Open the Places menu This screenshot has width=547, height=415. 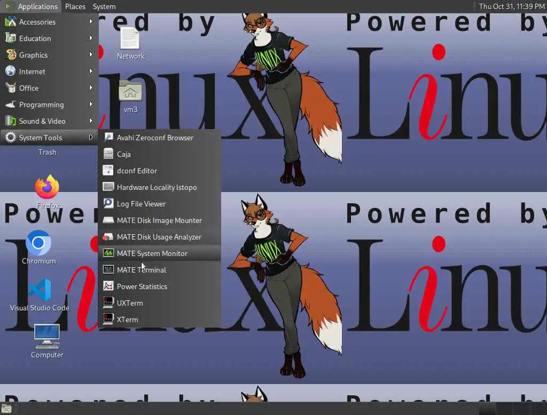(75, 6)
